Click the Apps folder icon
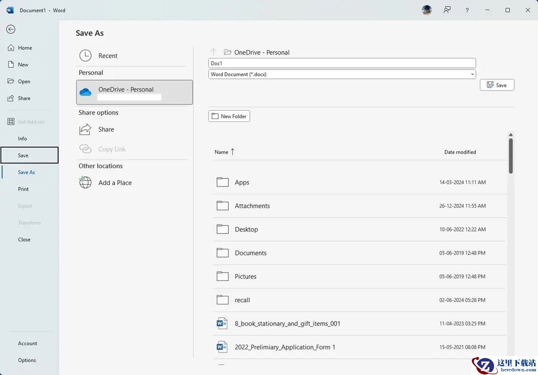 [x=223, y=182]
